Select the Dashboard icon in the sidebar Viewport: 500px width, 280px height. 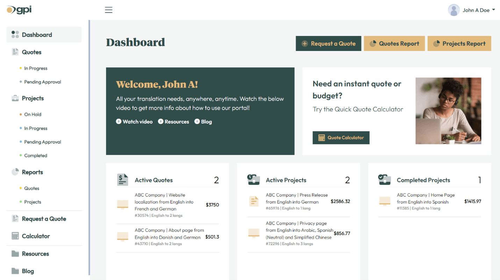pyautogui.click(x=15, y=35)
